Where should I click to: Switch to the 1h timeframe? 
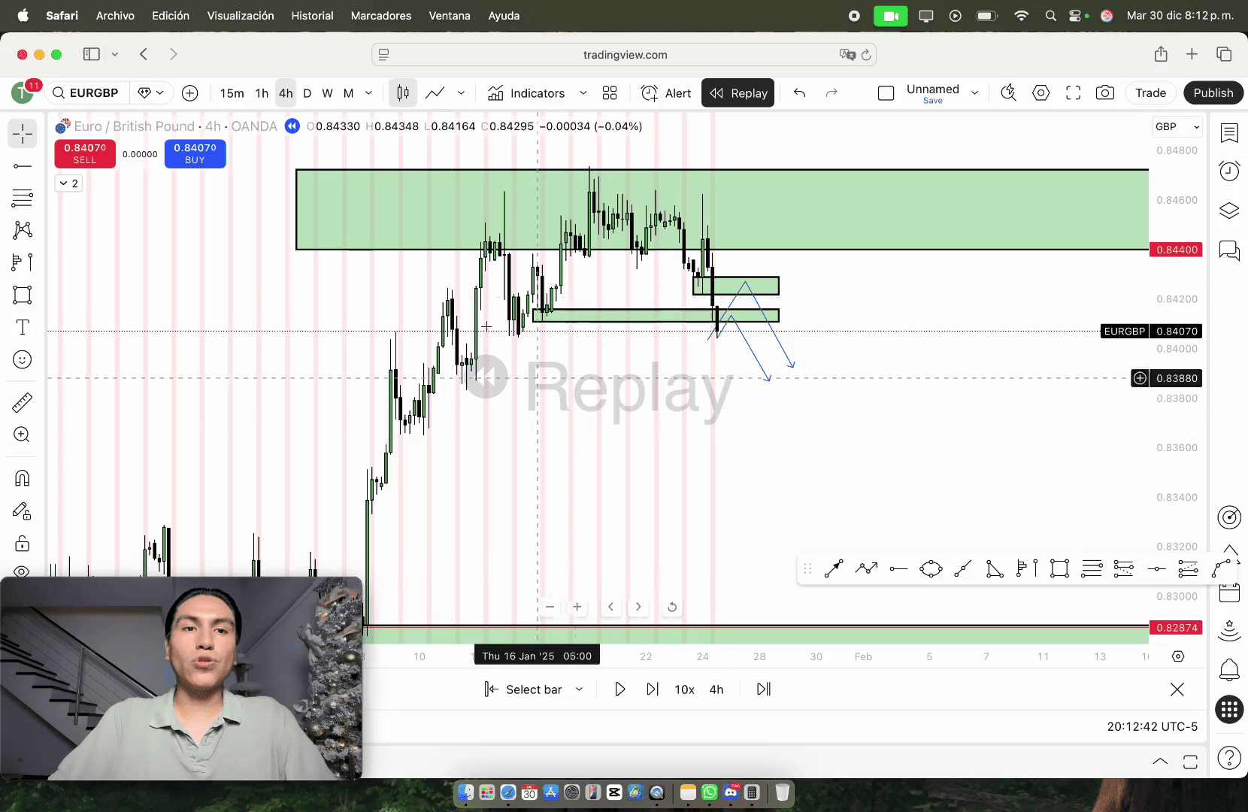tap(262, 93)
